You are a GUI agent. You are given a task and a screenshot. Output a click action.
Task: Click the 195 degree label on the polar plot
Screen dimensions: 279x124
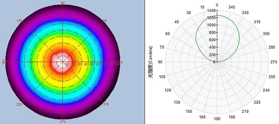coord(232,117)
